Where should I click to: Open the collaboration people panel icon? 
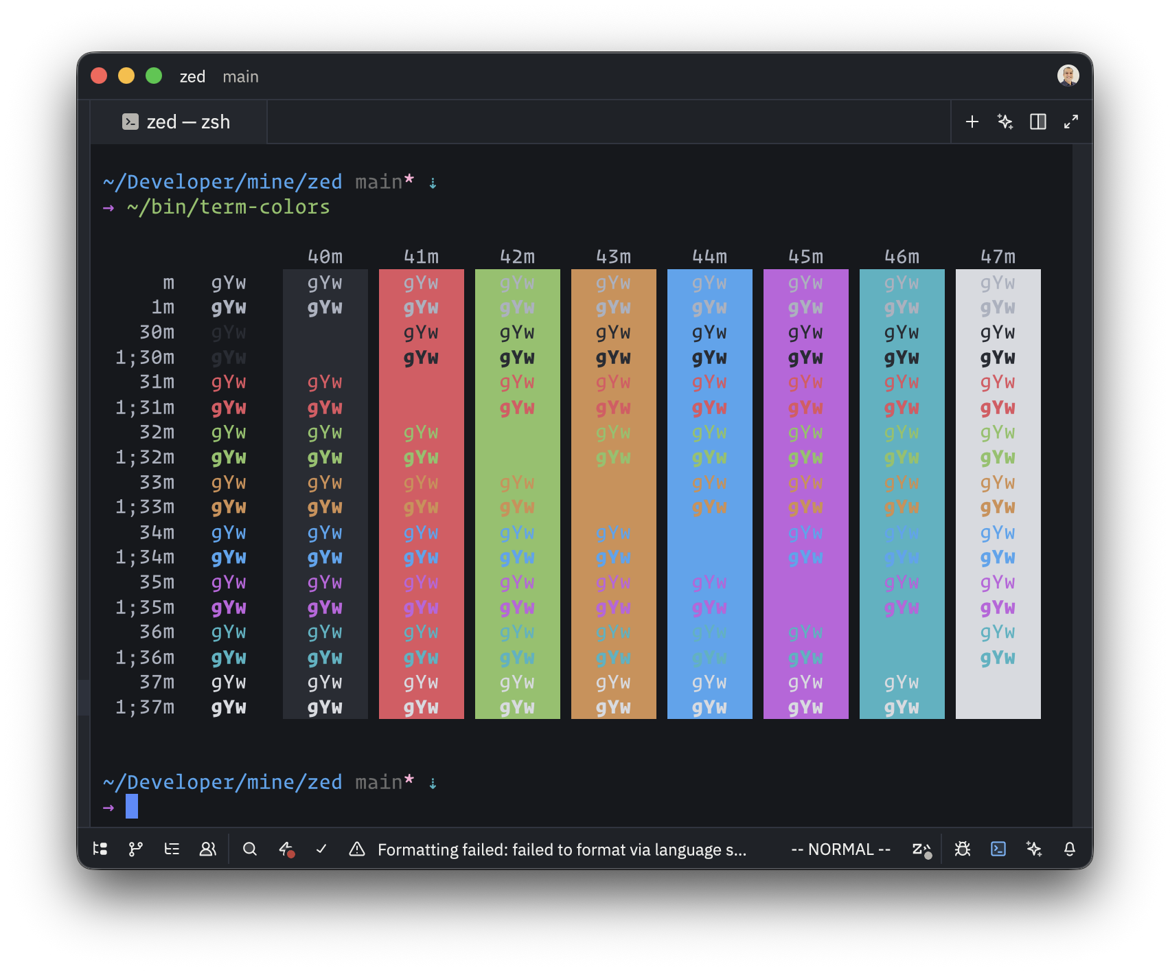tap(207, 849)
